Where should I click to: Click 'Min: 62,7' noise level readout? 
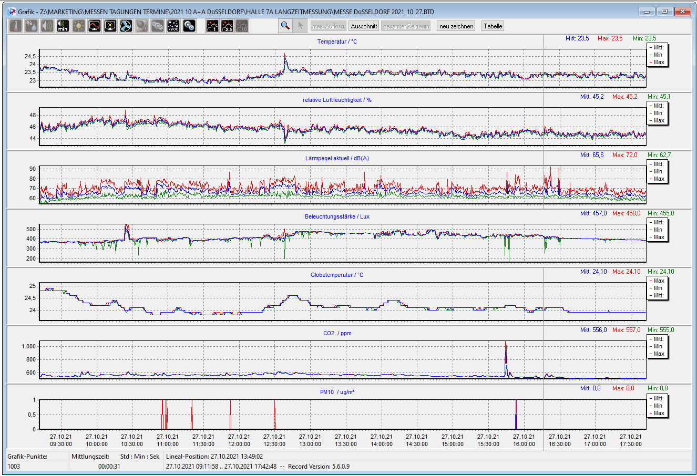659,155
